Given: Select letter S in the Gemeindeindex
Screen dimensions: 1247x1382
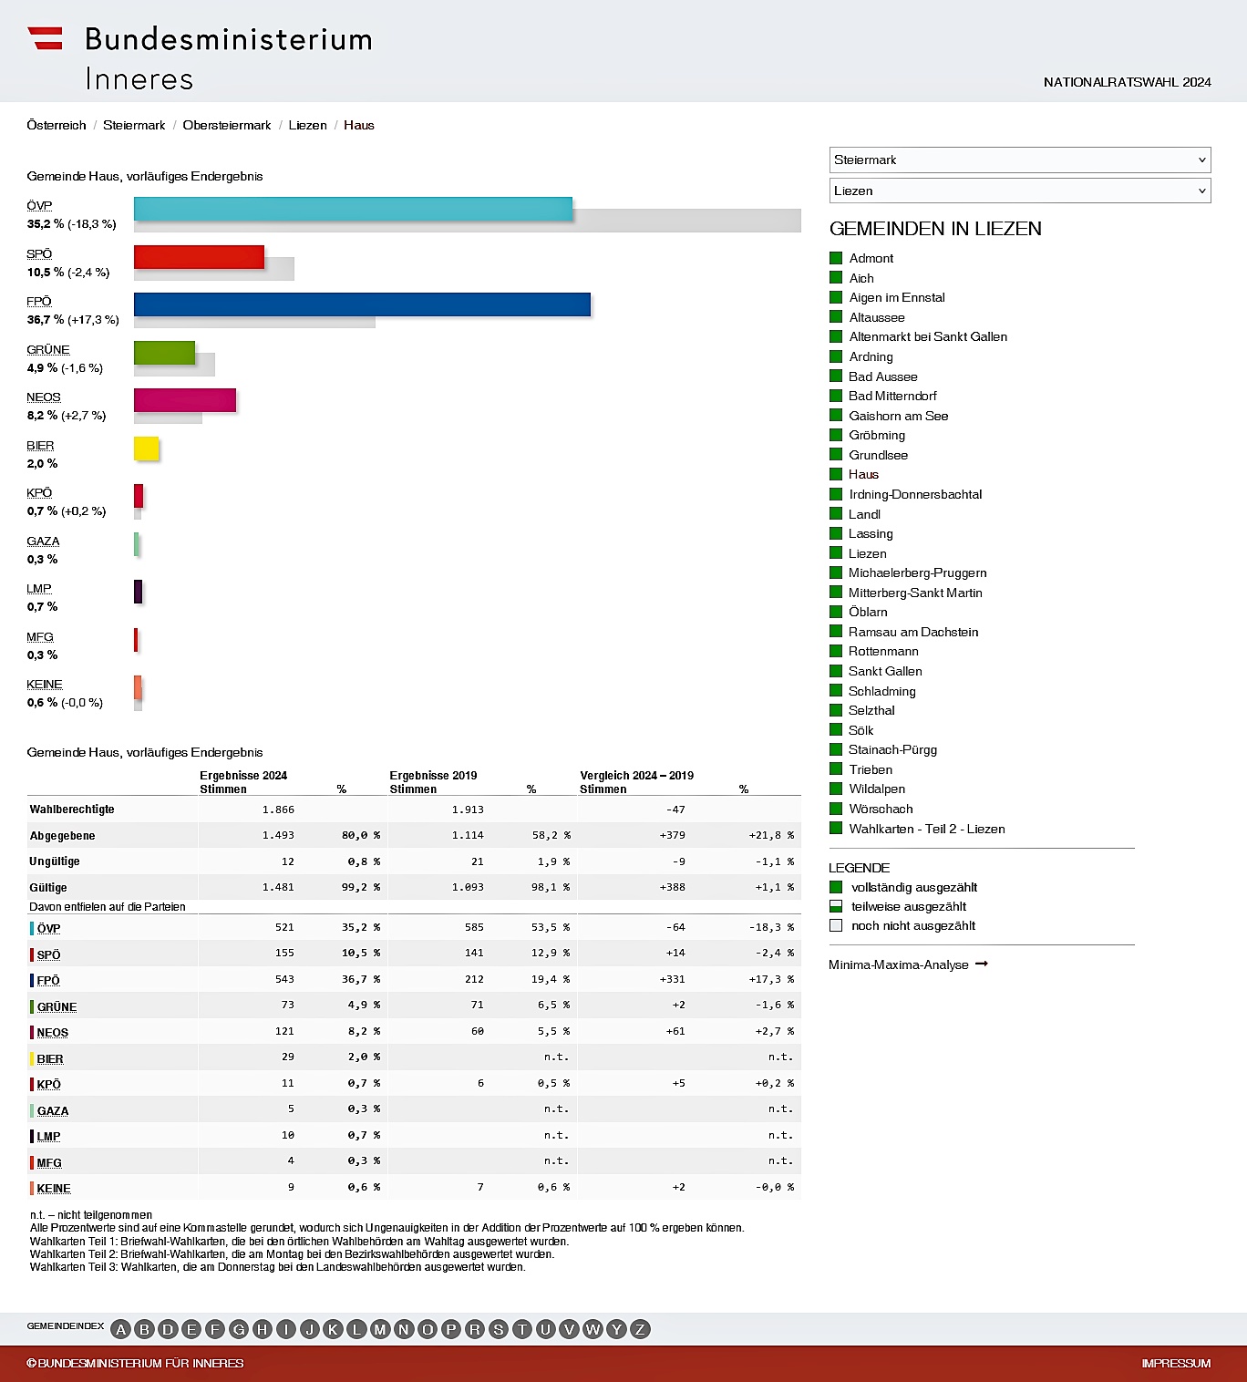Looking at the screenshot, I should [x=499, y=1329].
